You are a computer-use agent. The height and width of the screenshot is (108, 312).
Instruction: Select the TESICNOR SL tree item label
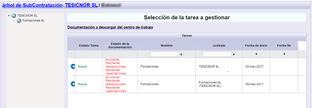[27, 15]
